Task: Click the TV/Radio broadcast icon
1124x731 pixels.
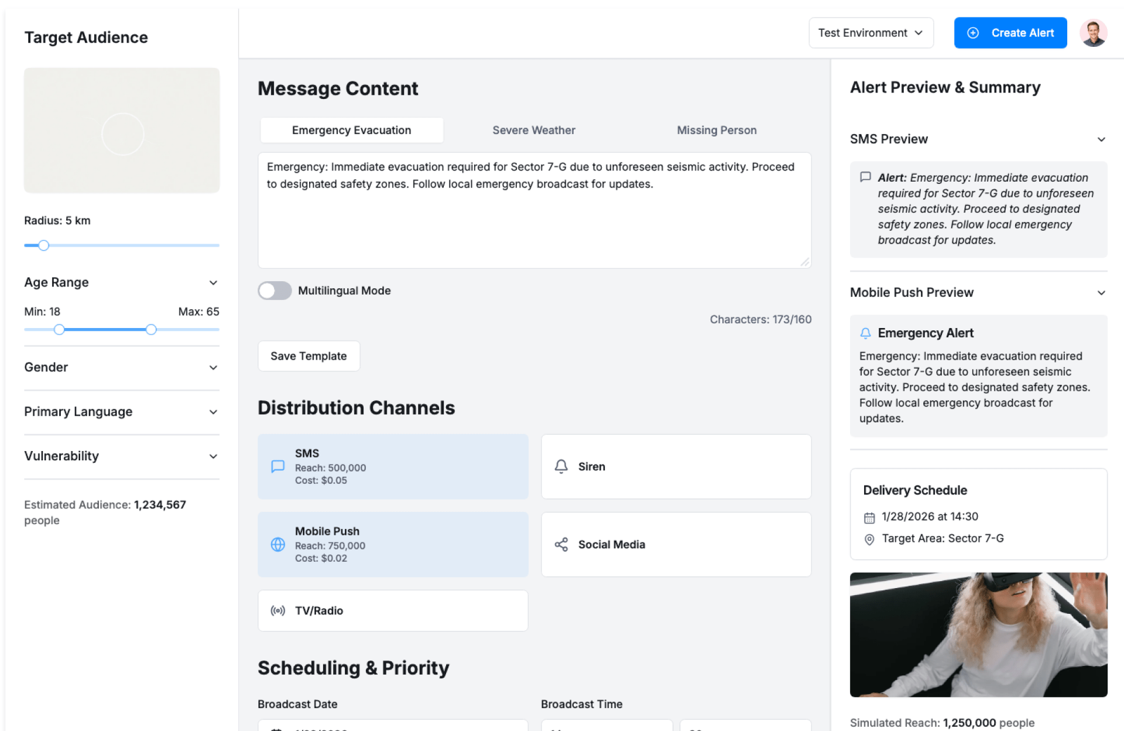Action: click(277, 610)
